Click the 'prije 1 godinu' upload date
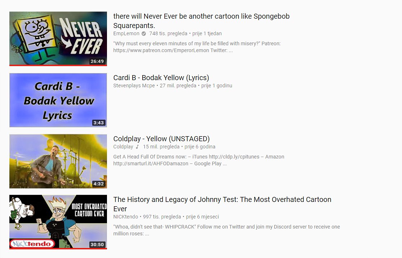 (x=216, y=86)
